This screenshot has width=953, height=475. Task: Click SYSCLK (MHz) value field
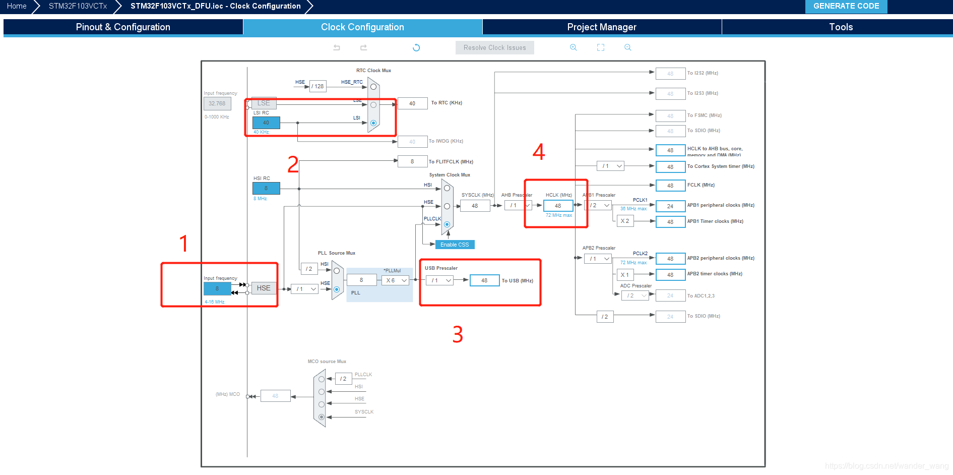[475, 206]
